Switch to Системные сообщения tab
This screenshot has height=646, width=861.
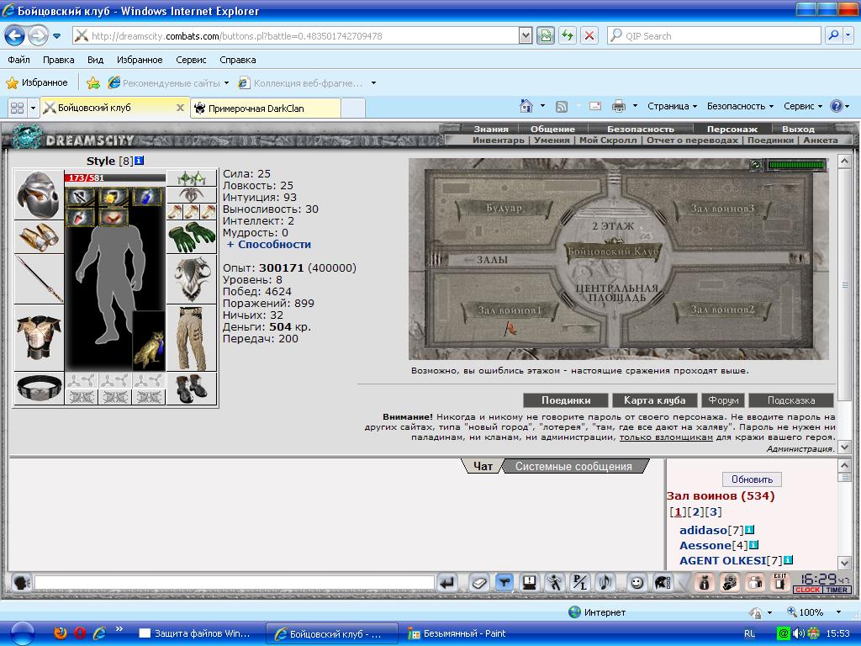(x=573, y=466)
